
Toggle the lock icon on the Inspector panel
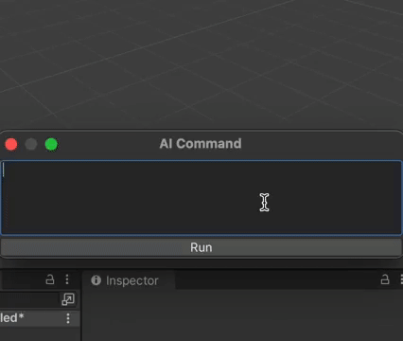coord(385,279)
